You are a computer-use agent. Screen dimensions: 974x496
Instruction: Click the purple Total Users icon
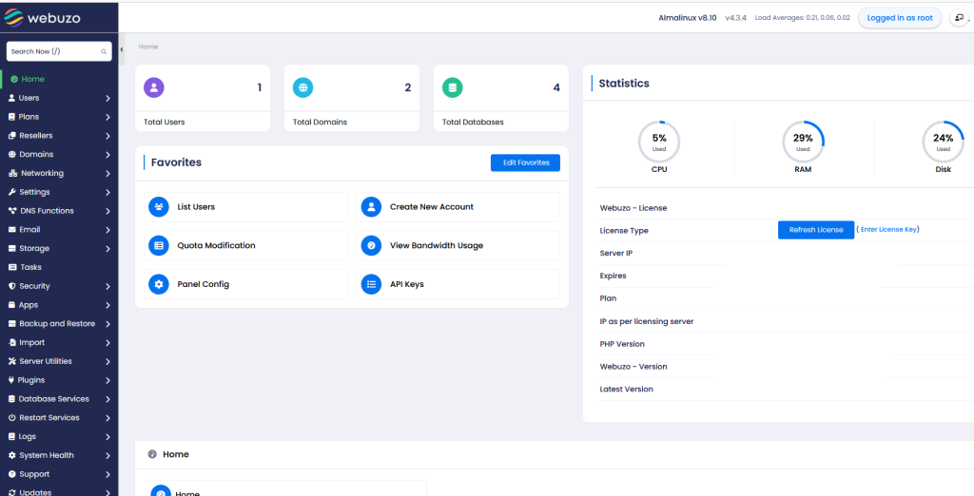pyautogui.click(x=154, y=87)
